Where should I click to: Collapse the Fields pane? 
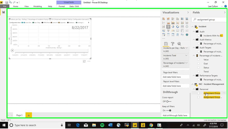(x=225, y=13)
